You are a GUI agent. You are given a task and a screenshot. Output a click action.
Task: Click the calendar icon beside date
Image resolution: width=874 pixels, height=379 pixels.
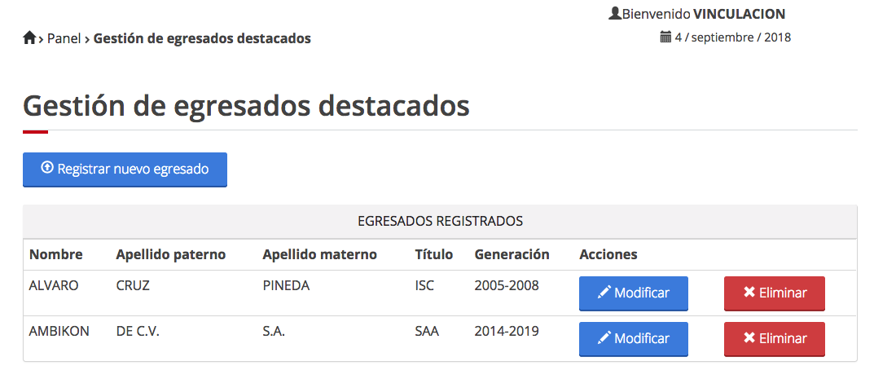tap(665, 37)
